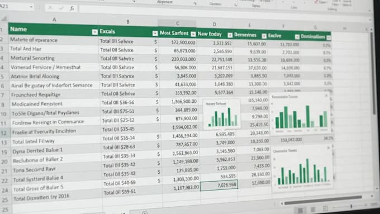Select cell 'Total Oll $75-51'
The width and height of the screenshot is (380, 214).
click(x=118, y=112)
